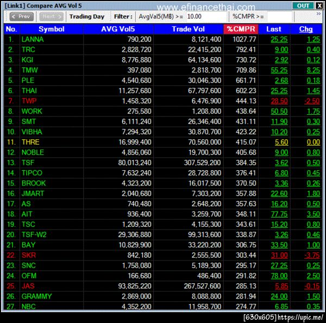This screenshot has width=326, height=323.
Task: Sort by the AVG Vol5 column header
Action: [118, 29]
